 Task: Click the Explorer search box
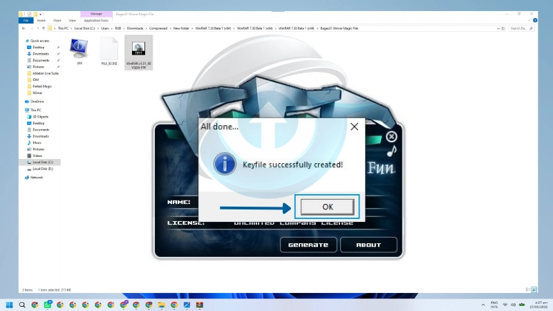click(521, 28)
